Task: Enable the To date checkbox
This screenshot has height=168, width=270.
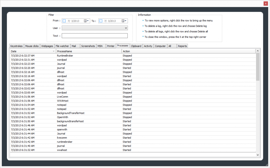Action: 101,21
